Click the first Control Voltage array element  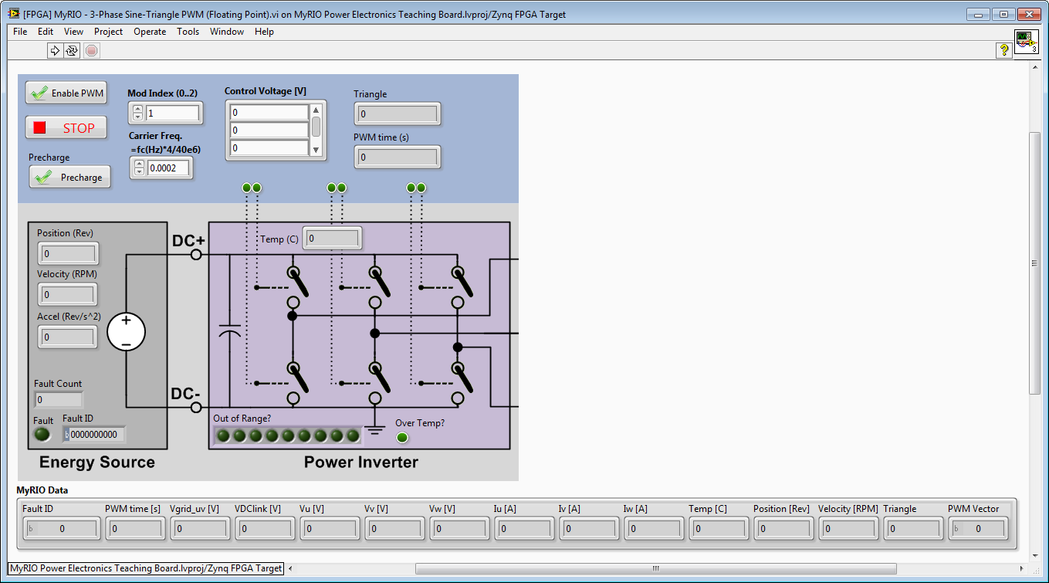click(269, 112)
